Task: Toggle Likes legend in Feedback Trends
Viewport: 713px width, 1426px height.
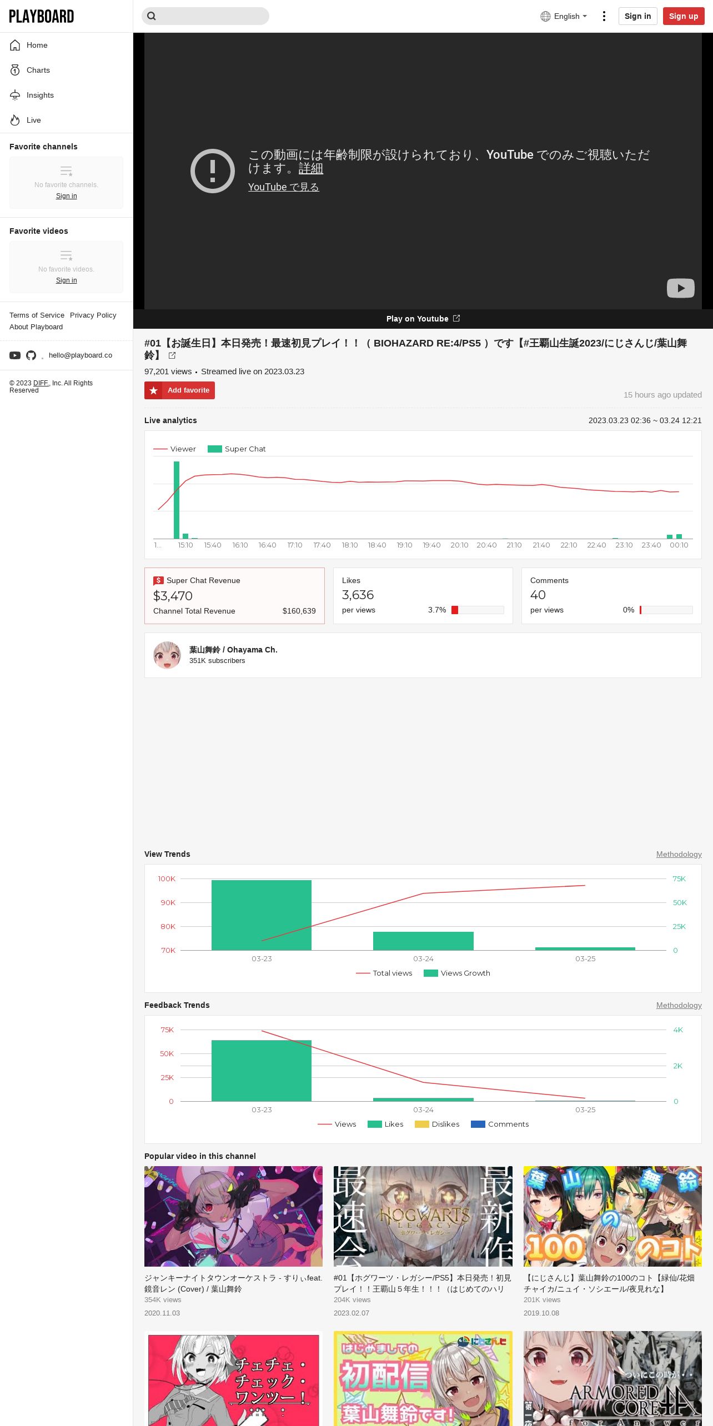Action: pos(385,1124)
